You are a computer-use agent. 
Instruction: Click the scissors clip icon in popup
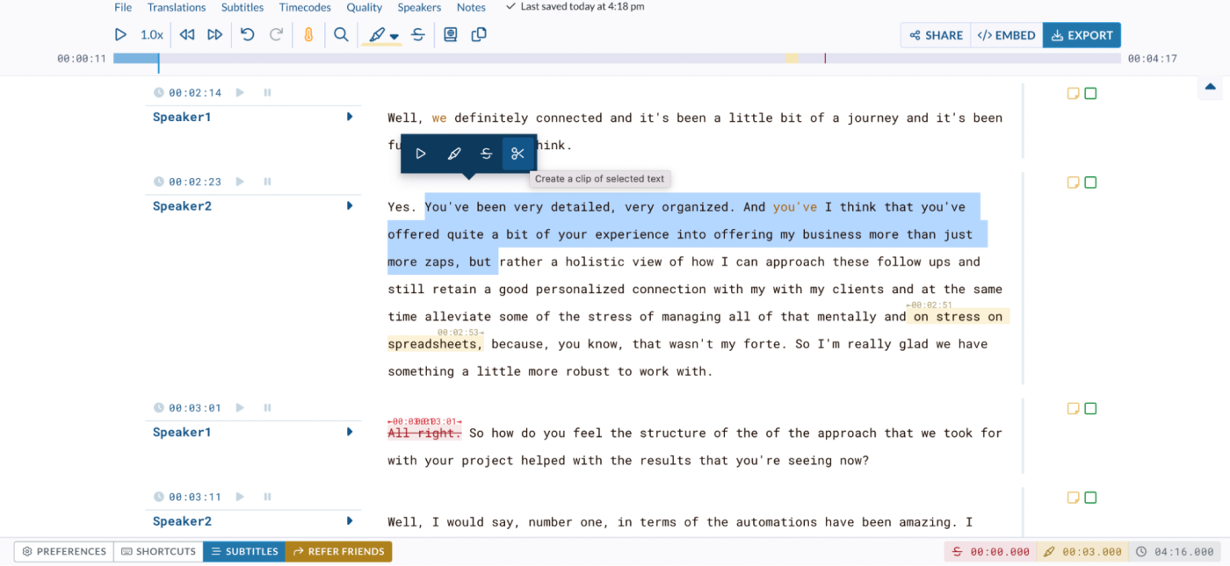pyautogui.click(x=517, y=154)
